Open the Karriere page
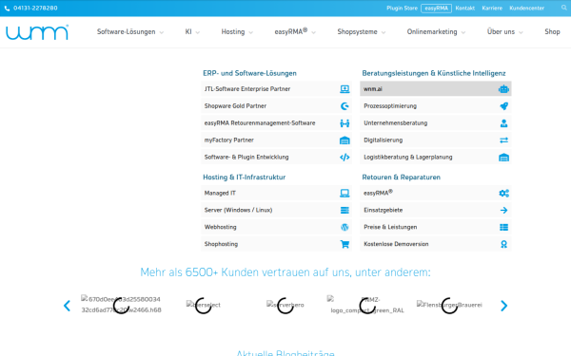Image resolution: width=571 pixels, height=356 pixels. click(x=492, y=8)
